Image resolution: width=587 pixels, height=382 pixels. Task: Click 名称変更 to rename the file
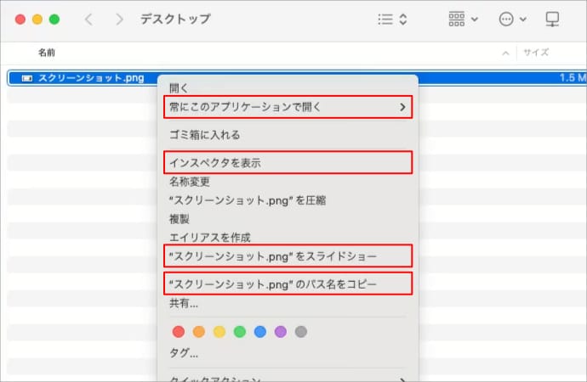click(x=190, y=181)
